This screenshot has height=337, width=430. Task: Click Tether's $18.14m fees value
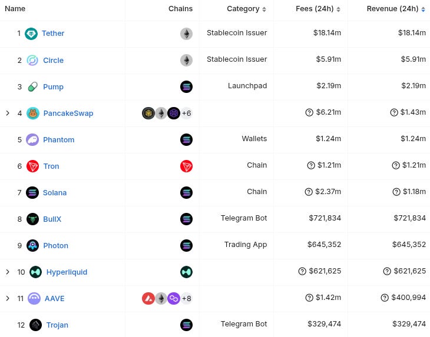pos(327,33)
